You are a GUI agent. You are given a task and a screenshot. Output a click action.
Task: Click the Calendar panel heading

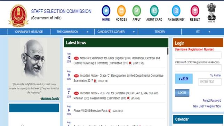[x=182, y=119]
